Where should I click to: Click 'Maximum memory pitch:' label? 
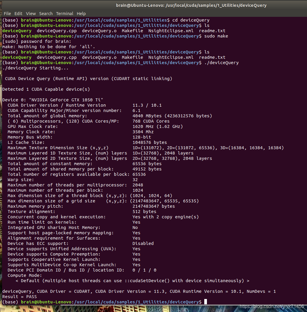pos(35,206)
